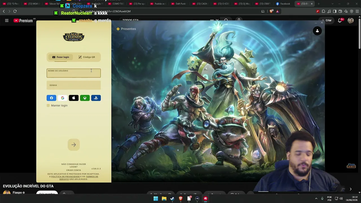Open the profile icon in the Riot client
This screenshot has width=361, height=203.
tap(317, 31)
